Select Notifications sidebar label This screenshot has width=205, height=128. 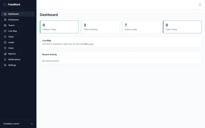pyautogui.click(x=14, y=60)
